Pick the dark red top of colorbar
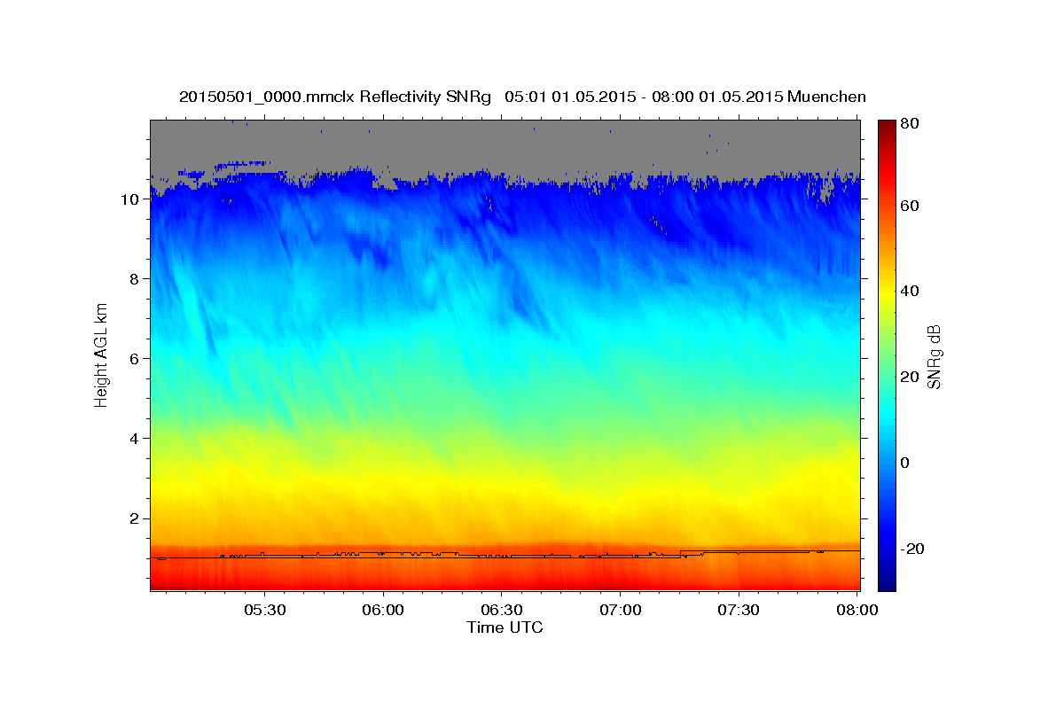The width and height of the screenshot is (1064, 709). (887, 126)
